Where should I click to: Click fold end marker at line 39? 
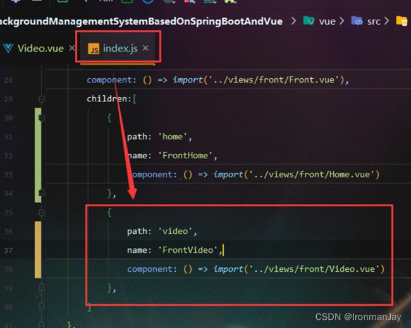pos(41,288)
